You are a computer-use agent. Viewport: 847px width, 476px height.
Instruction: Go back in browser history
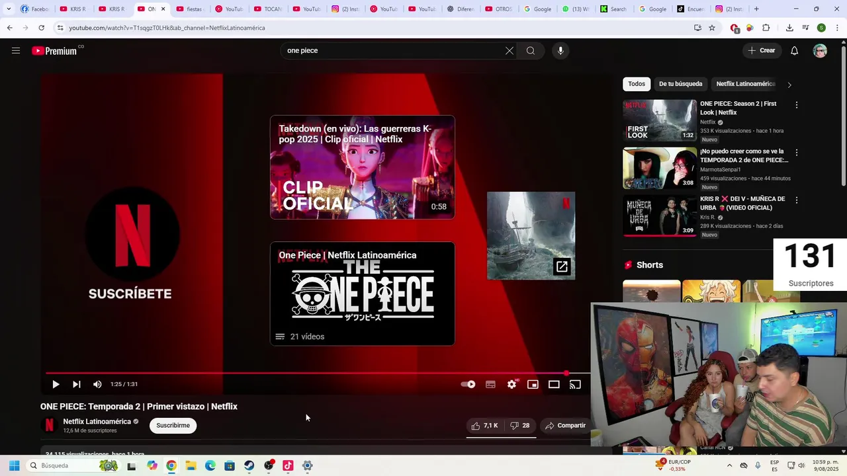tap(9, 28)
